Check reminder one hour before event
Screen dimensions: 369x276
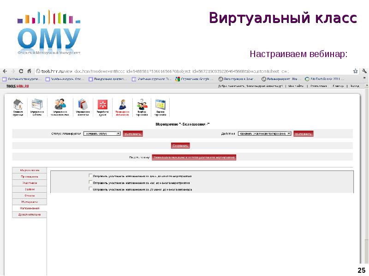click(x=90, y=182)
